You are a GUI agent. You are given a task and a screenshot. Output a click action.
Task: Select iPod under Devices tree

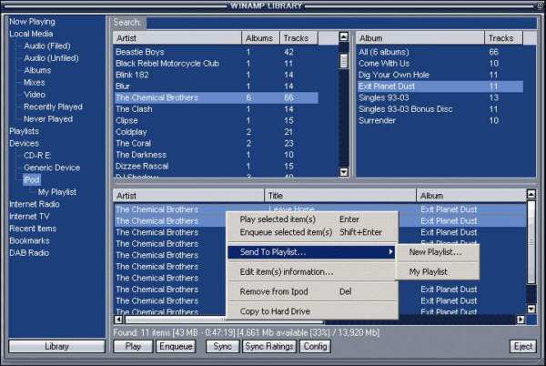click(32, 180)
